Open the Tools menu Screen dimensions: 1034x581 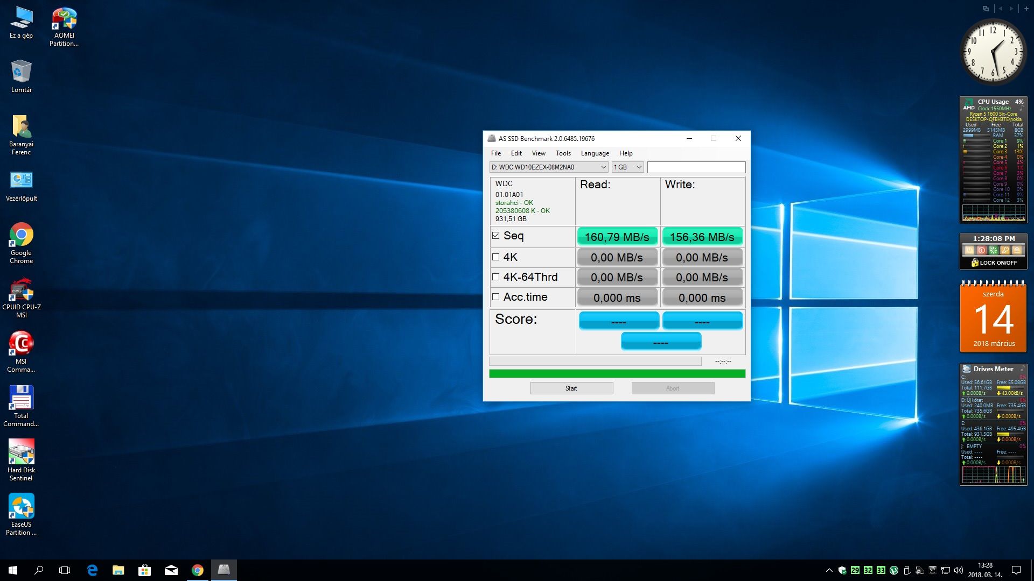(563, 153)
